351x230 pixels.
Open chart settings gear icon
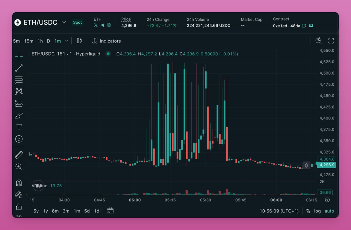click(x=327, y=200)
